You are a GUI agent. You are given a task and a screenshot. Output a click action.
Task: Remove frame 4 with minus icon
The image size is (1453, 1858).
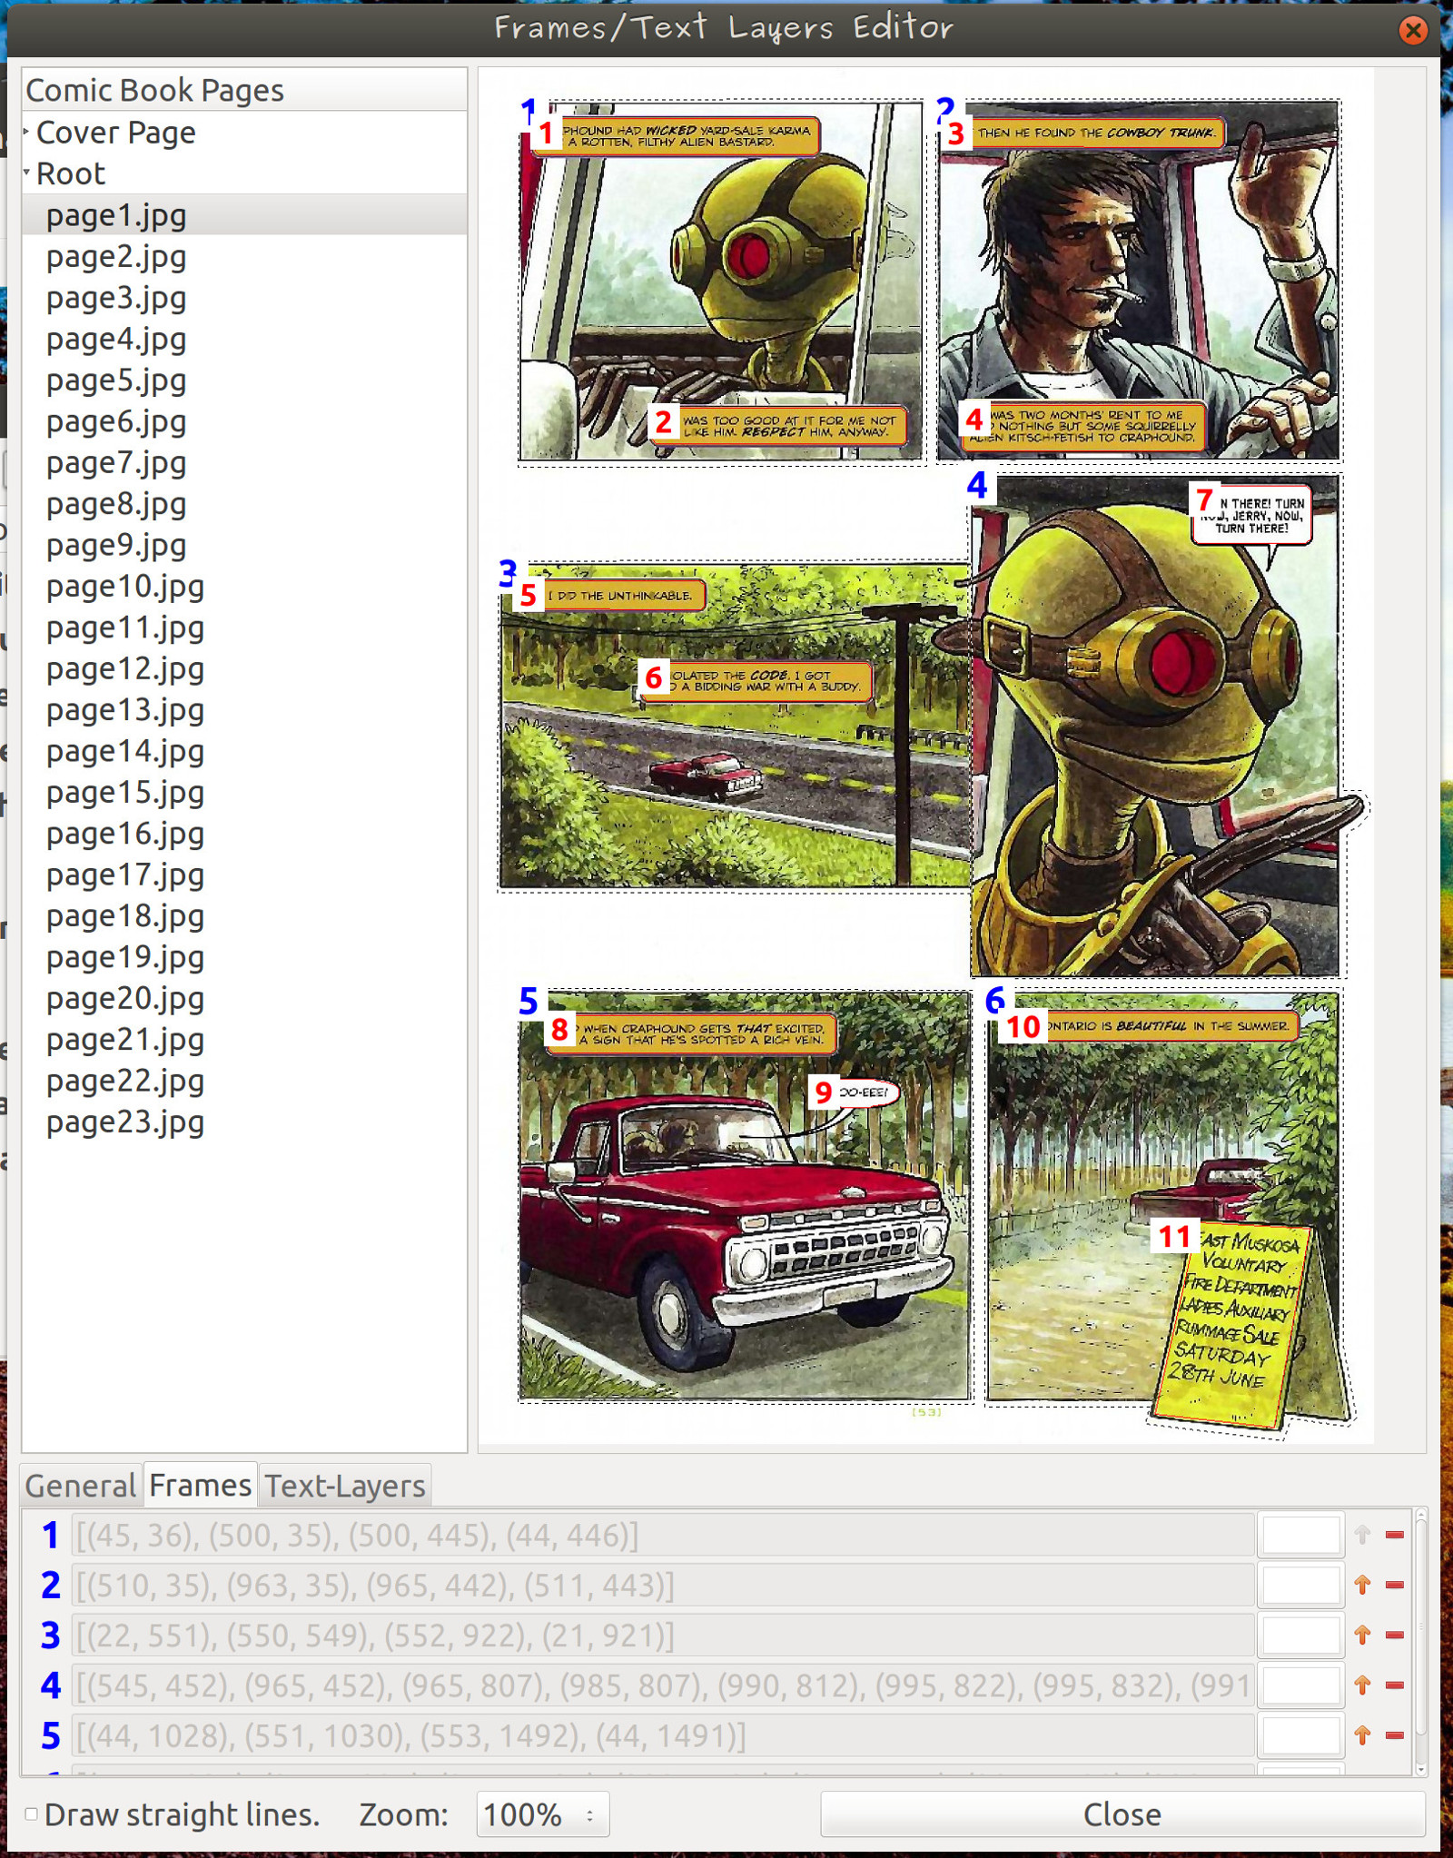[x=1395, y=1685]
